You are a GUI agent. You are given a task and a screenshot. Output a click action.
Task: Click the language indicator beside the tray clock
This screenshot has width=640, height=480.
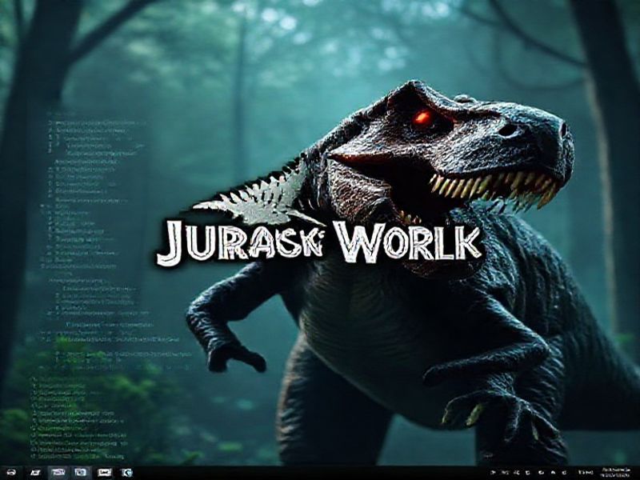coord(586,472)
